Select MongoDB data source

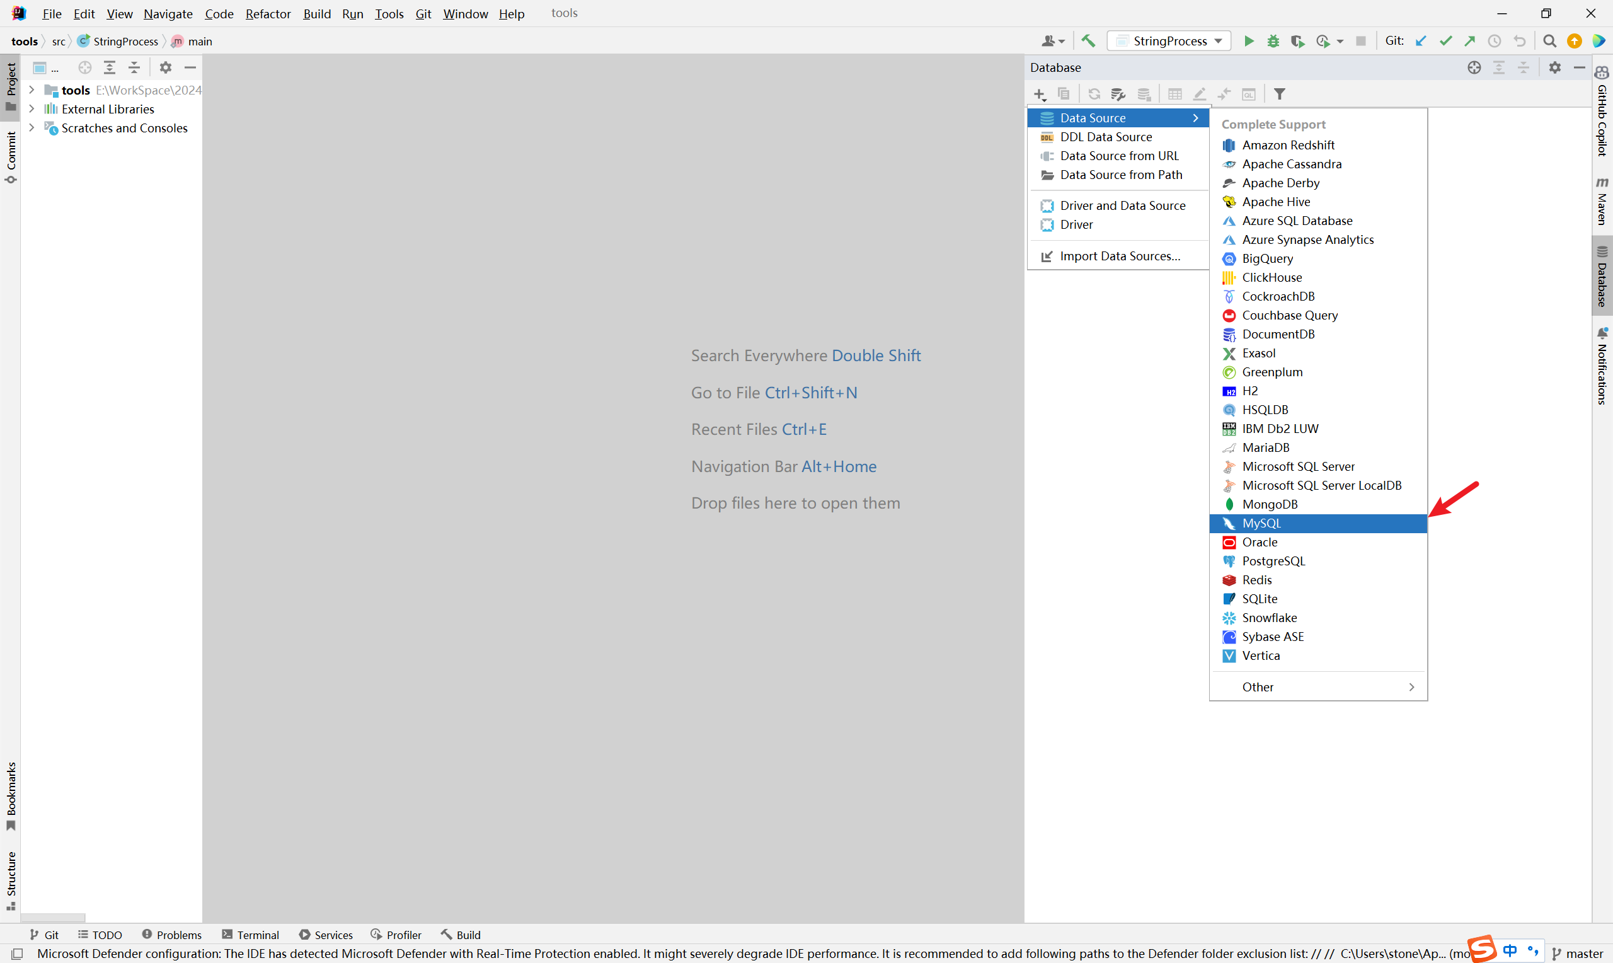click(x=1318, y=505)
